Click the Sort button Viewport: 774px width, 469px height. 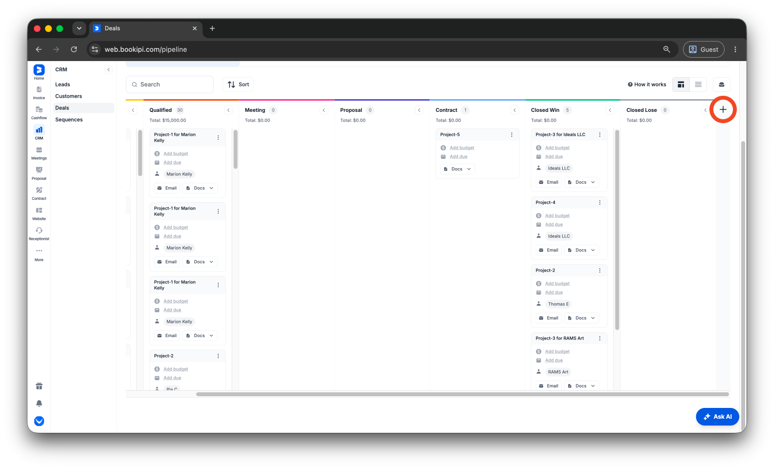[x=238, y=85]
